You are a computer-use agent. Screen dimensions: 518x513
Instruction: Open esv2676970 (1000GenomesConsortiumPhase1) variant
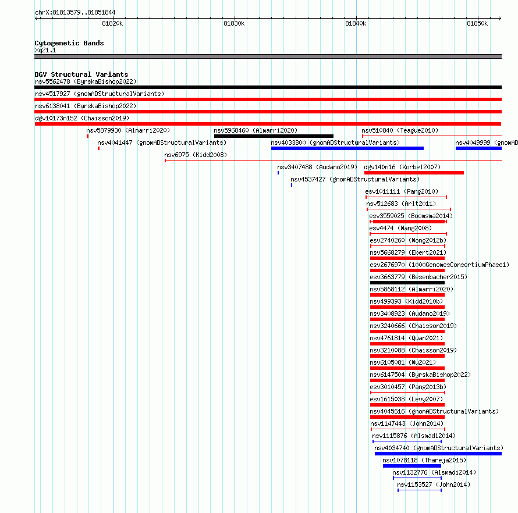coord(439,265)
